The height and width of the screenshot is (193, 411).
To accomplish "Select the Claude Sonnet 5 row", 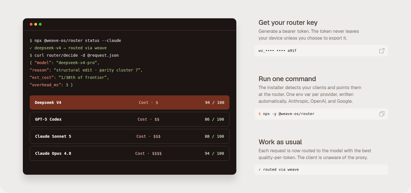I will click(x=129, y=137).
